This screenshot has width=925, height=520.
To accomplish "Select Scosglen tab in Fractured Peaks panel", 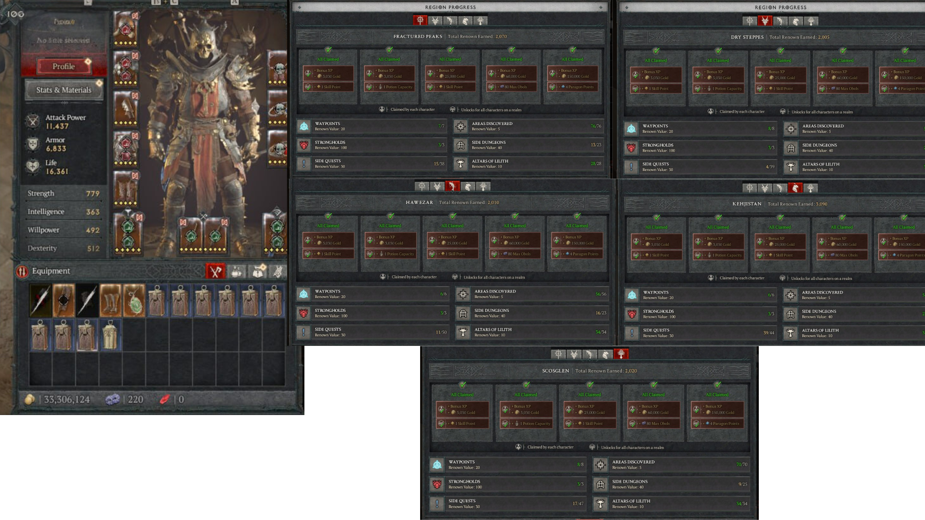I will point(480,21).
